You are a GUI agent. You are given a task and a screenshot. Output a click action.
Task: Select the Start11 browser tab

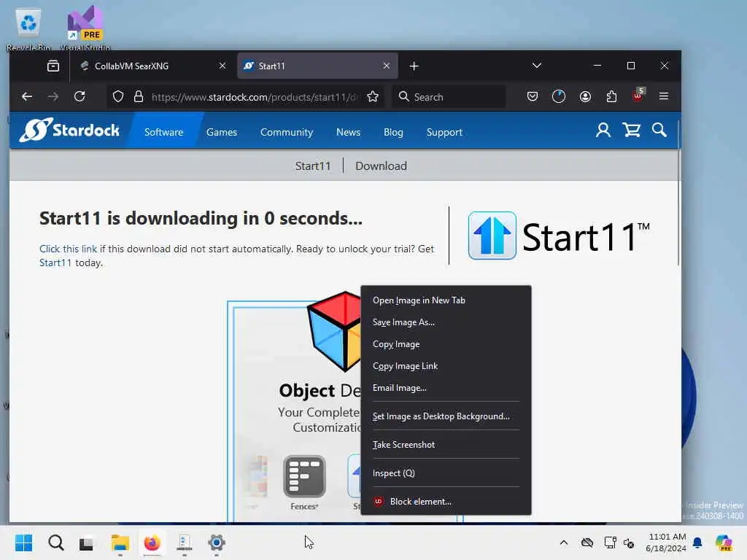coord(317,66)
